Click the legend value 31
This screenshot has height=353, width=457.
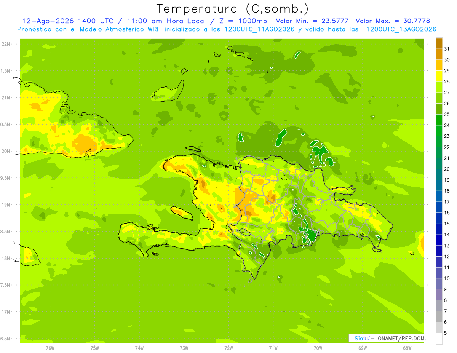[447, 49]
